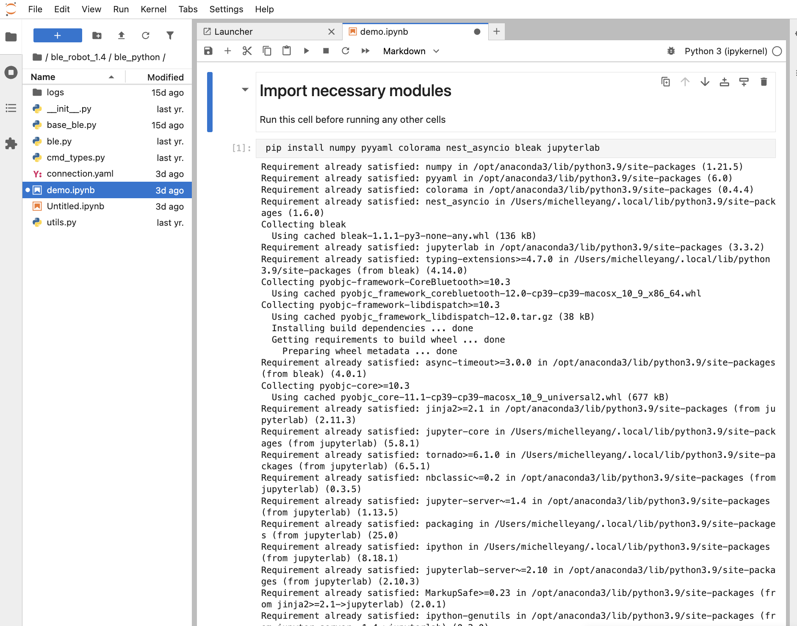
Task: Open the running terminals and kernels panel
Action: click(11, 72)
